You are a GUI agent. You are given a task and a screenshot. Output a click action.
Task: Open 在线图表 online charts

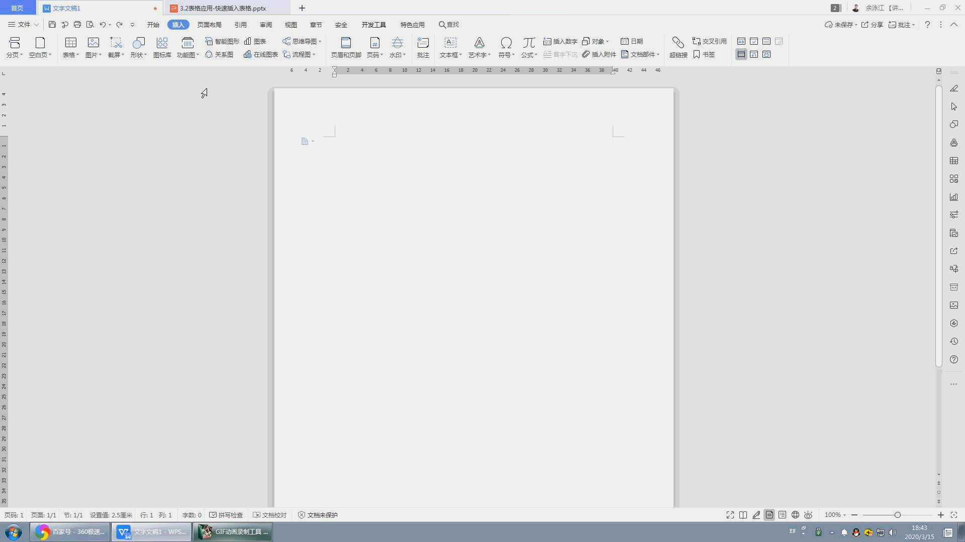[261, 54]
